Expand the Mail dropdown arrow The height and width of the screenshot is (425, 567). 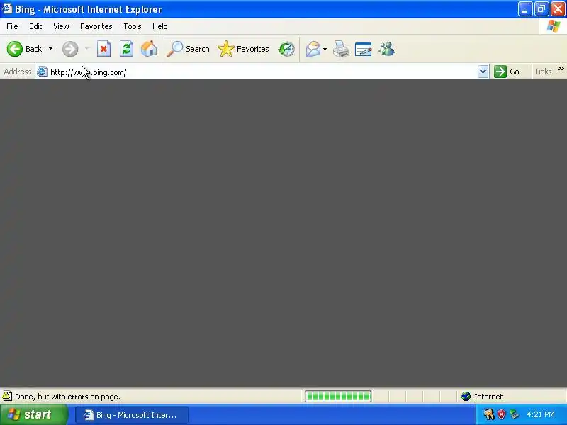325,49
